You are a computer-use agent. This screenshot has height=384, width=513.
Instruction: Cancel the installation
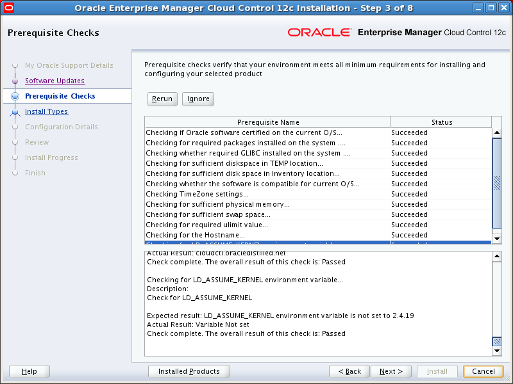tap(484, 371)
